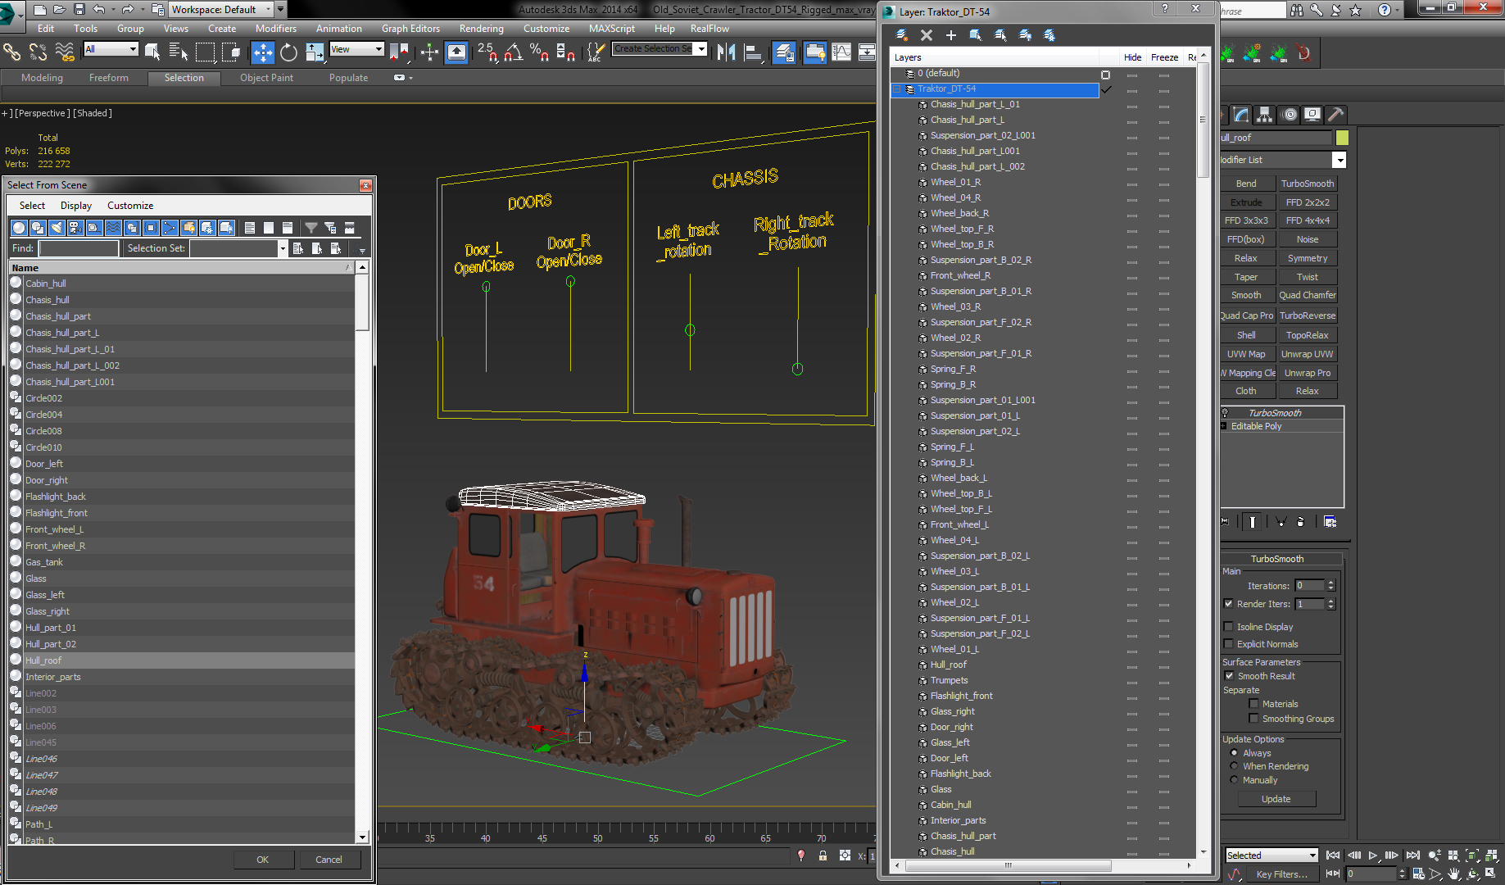Screen dimensions: 1505x885
Task: Select the Select and Move tool
Action: tap(262, 52)
